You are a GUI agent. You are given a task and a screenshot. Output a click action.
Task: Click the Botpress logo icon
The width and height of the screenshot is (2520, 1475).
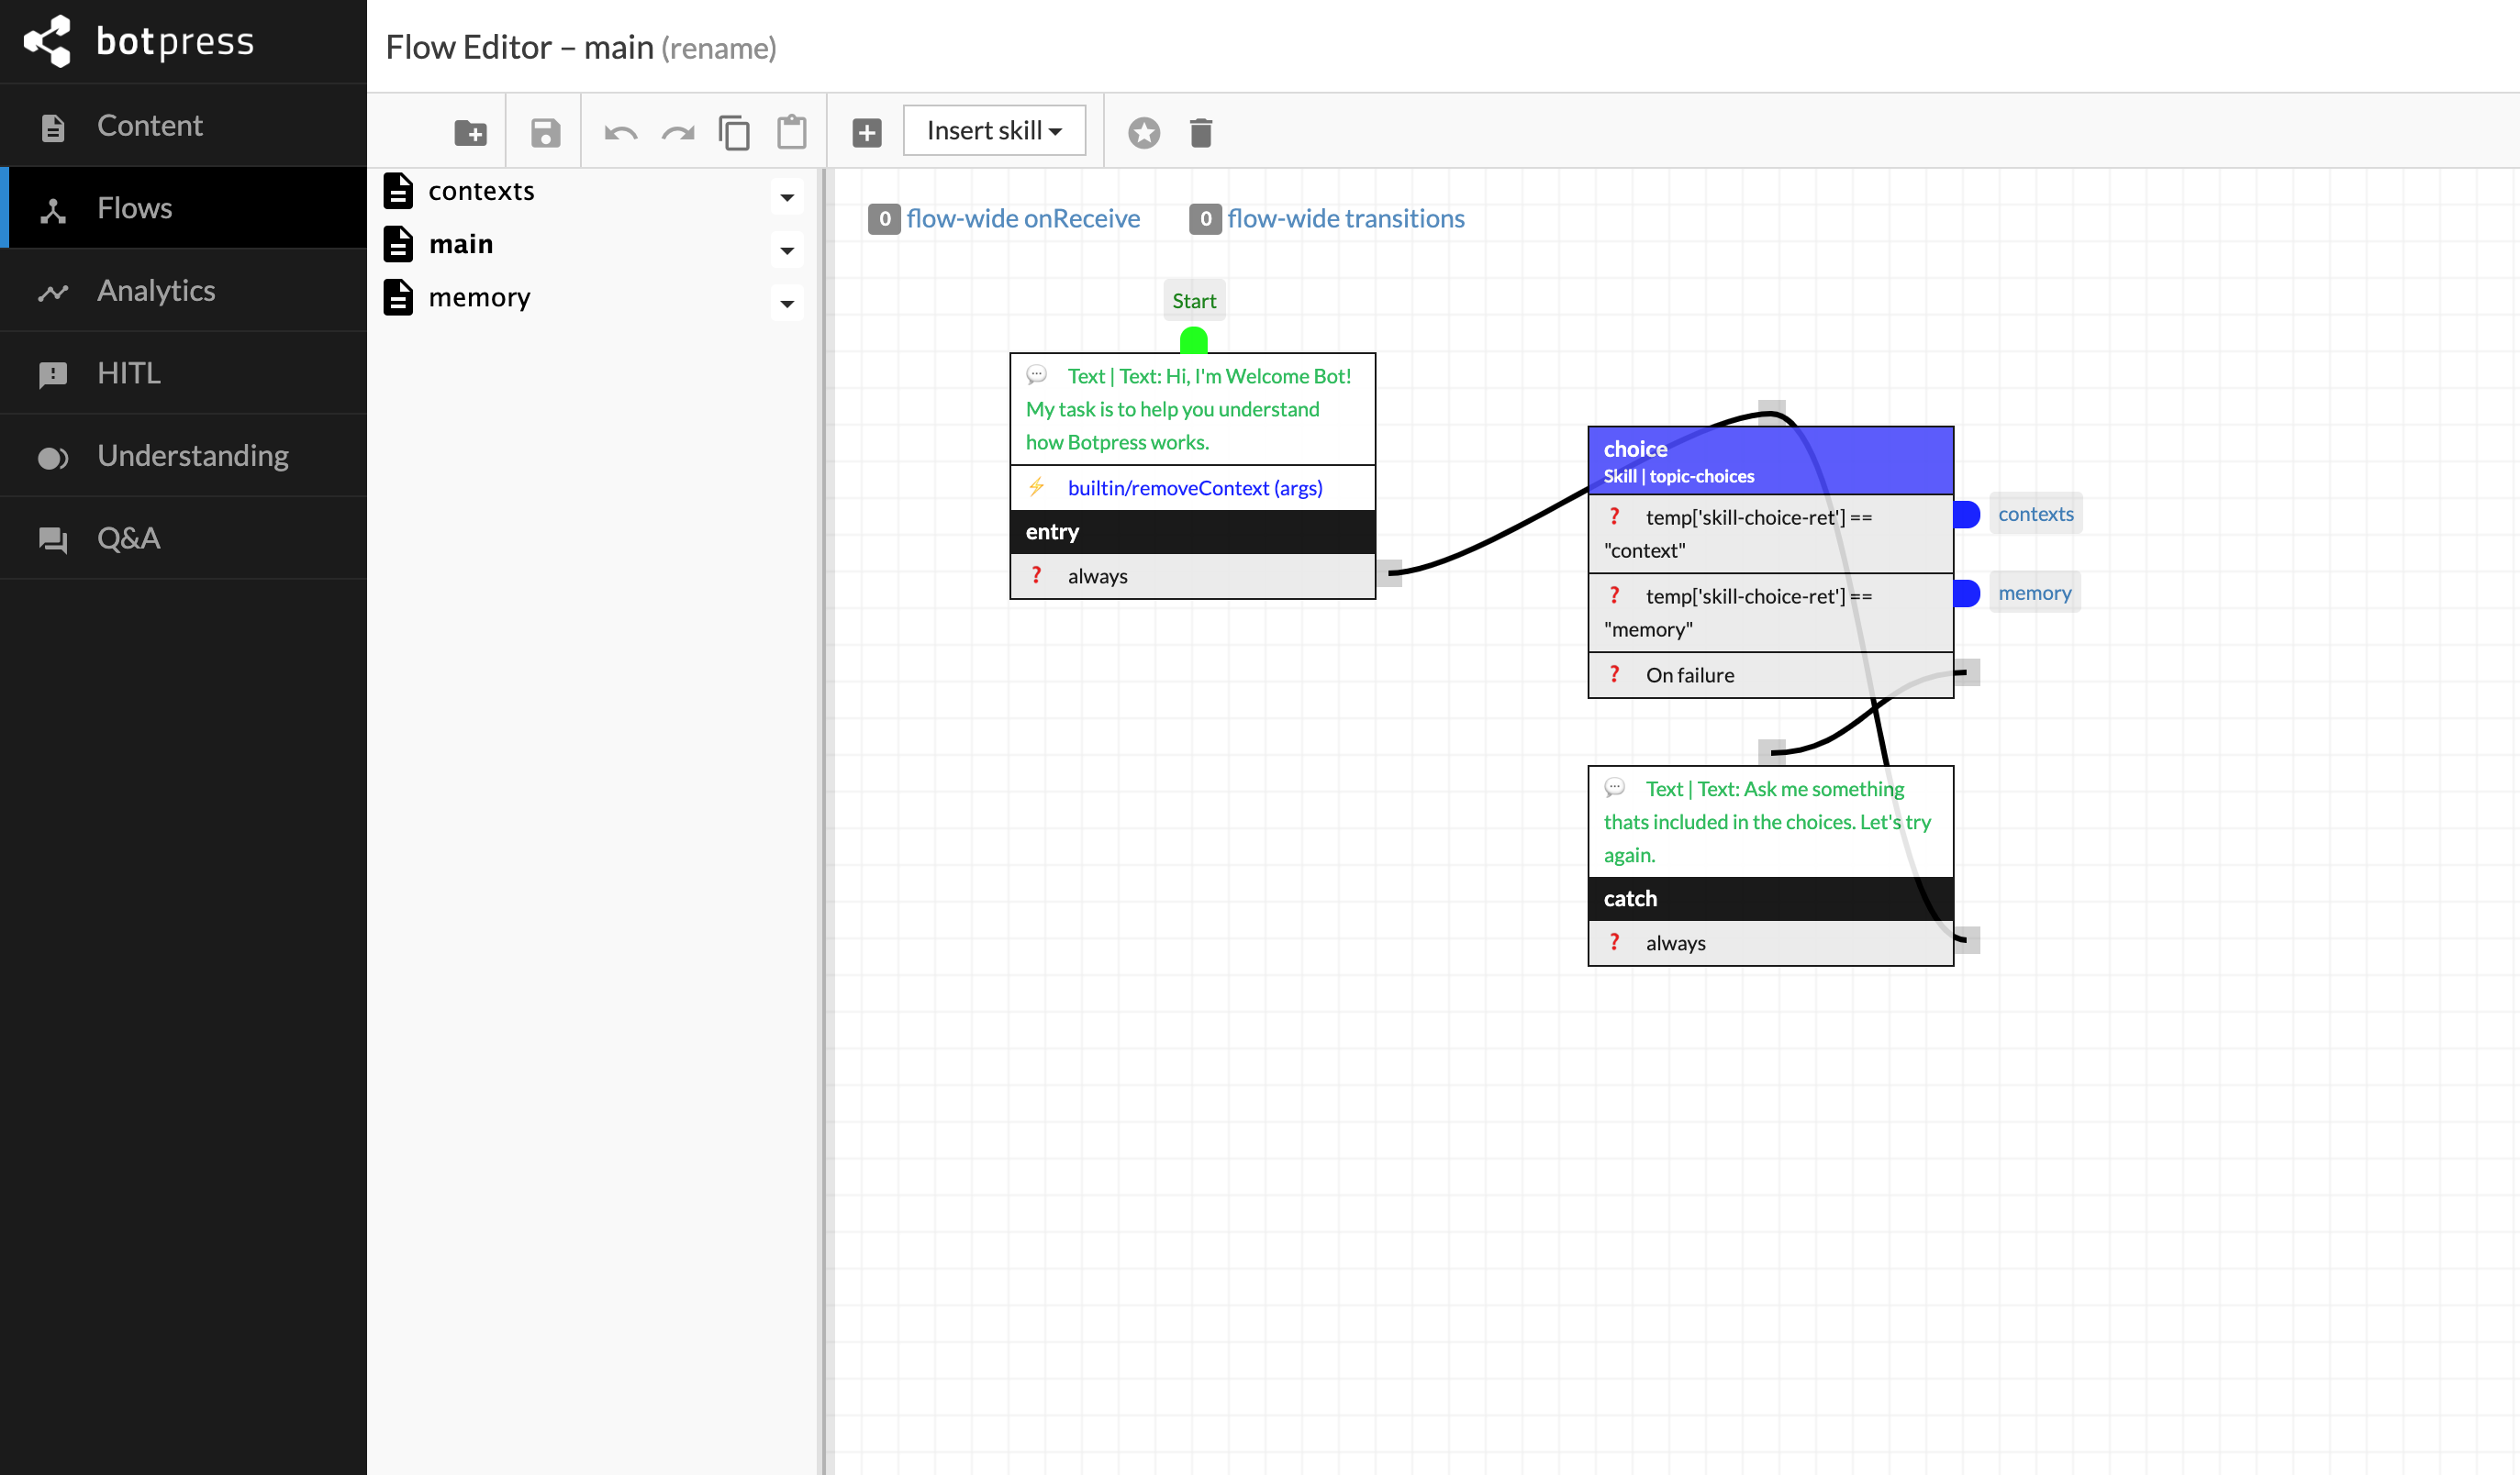[47, 41]
